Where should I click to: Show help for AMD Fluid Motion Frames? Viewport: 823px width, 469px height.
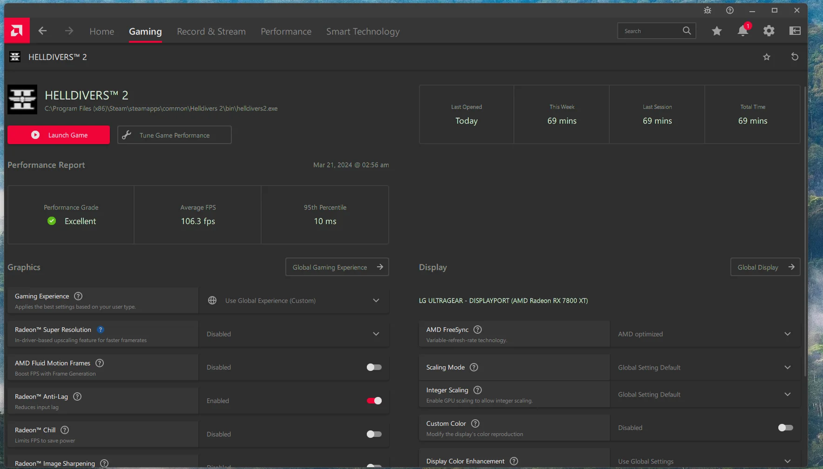100,363
